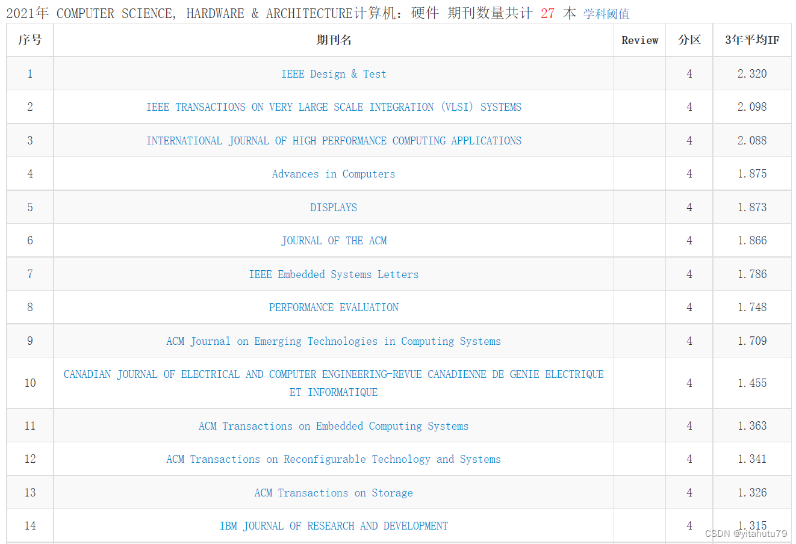Open IBM Journal of Research and Development link

[334, 526]
